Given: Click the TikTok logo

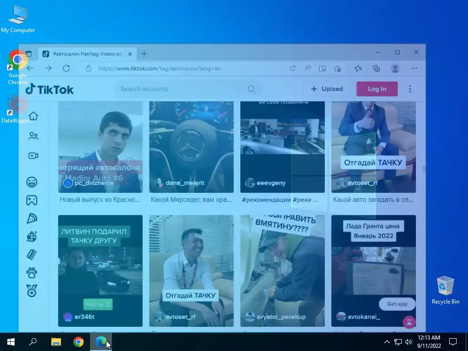Looking at the screenshot, I should tap(49, 89).
